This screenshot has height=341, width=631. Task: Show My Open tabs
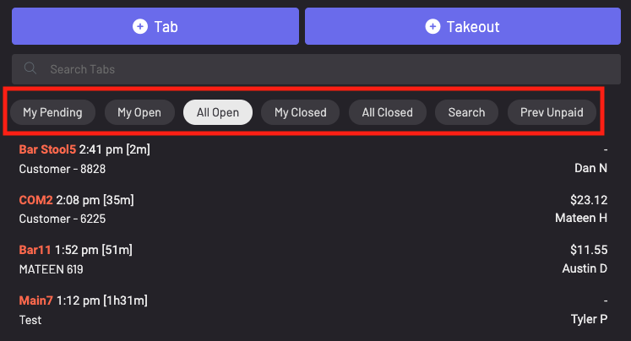[x=139, y=112]
